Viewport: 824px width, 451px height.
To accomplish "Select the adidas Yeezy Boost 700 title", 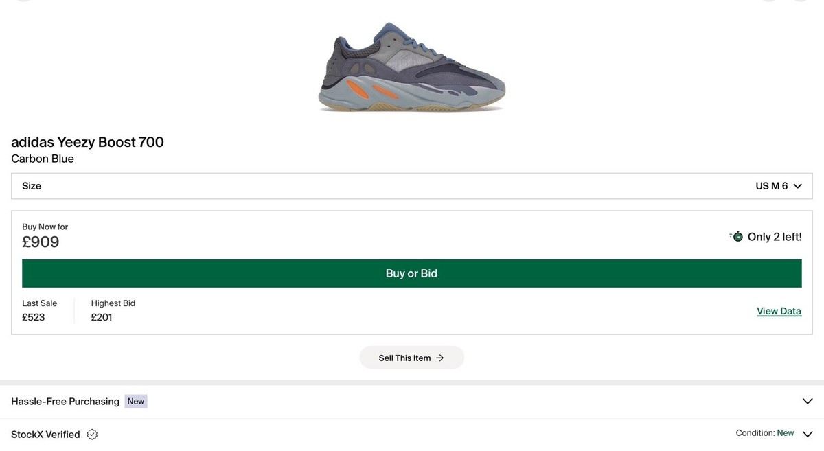I will pos(87,142).
